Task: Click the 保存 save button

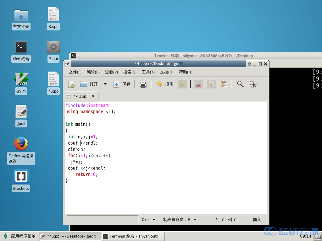Action: (x=122, y=84)
